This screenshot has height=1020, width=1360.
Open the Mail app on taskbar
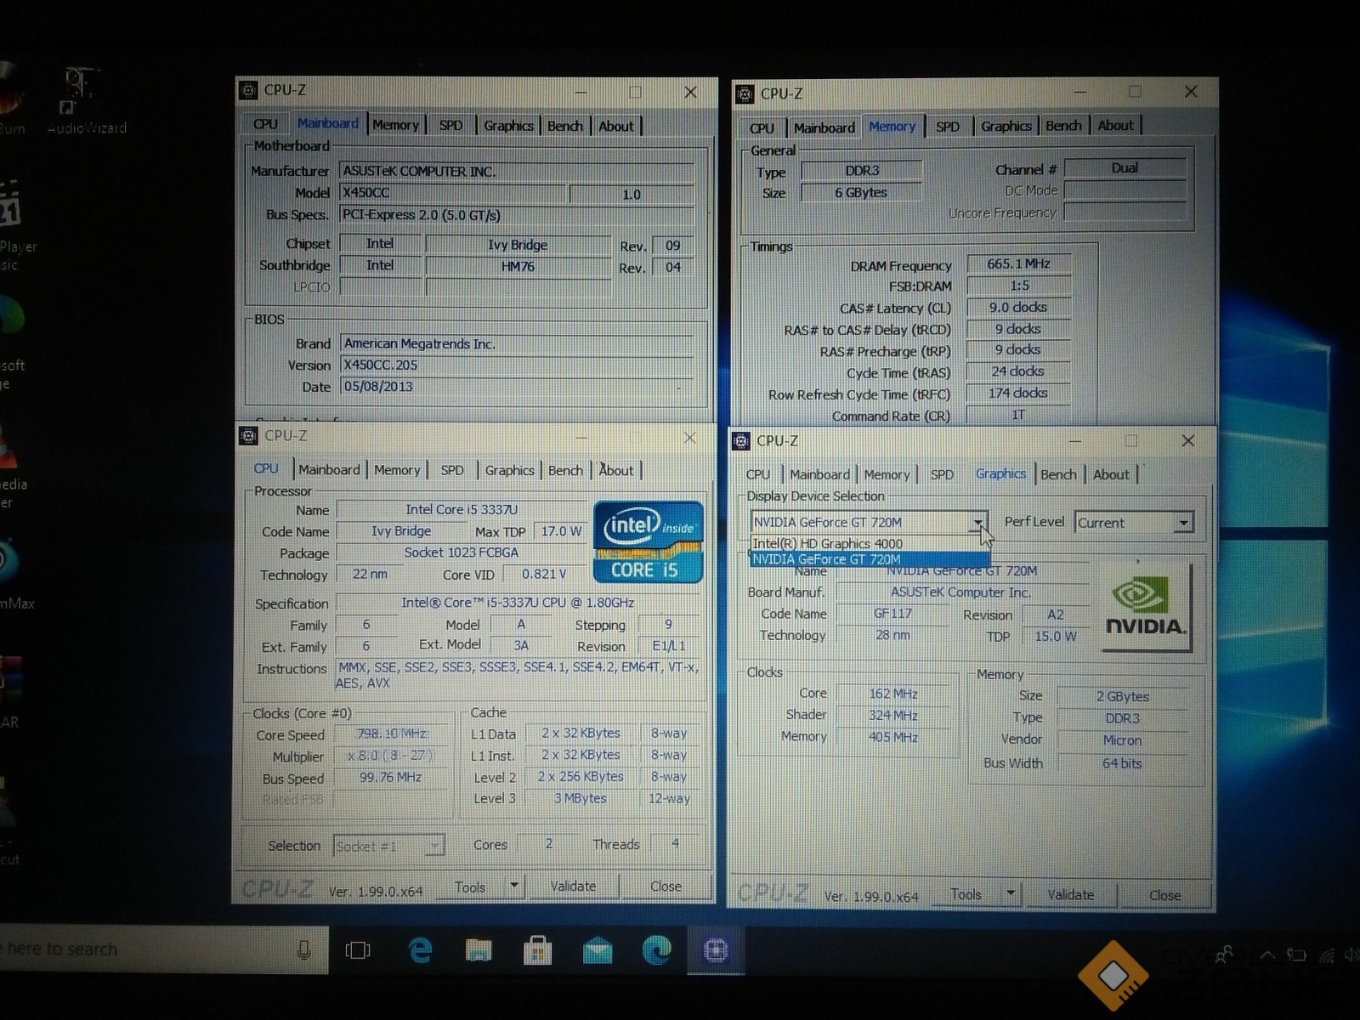pos(598,950)
